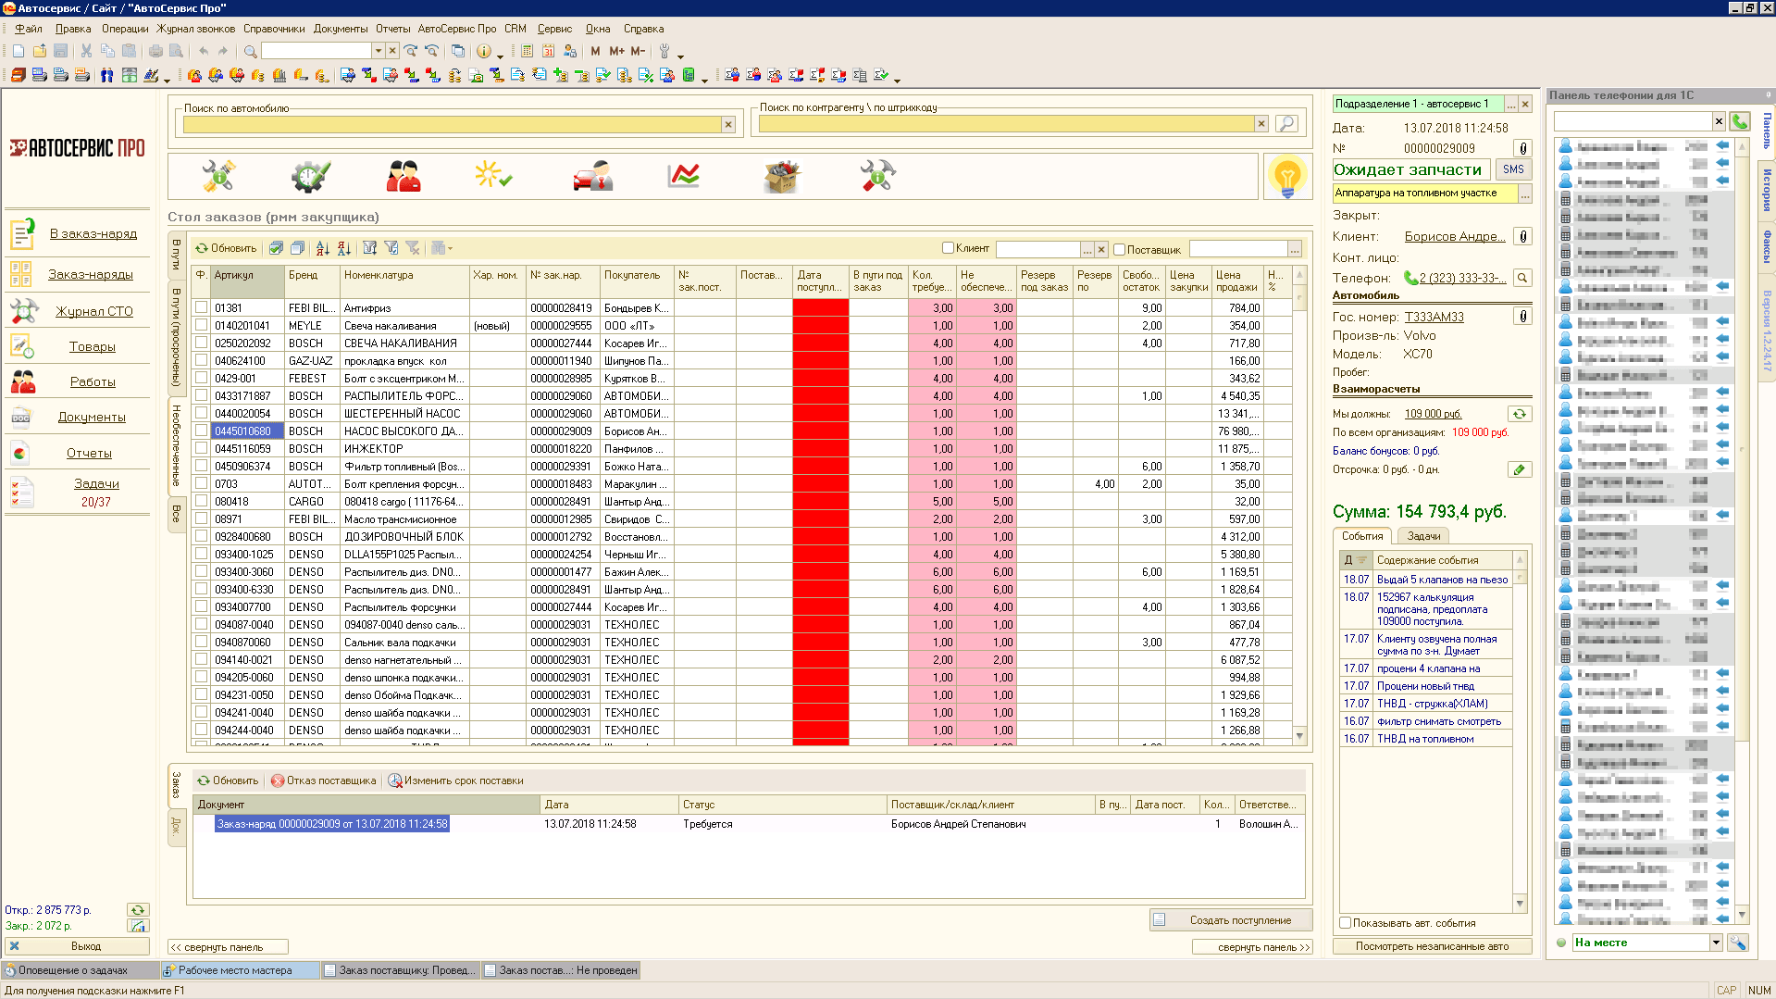Expand the На месте status dropdown
The image size is (1776, 999).
tap(1715, 943)
